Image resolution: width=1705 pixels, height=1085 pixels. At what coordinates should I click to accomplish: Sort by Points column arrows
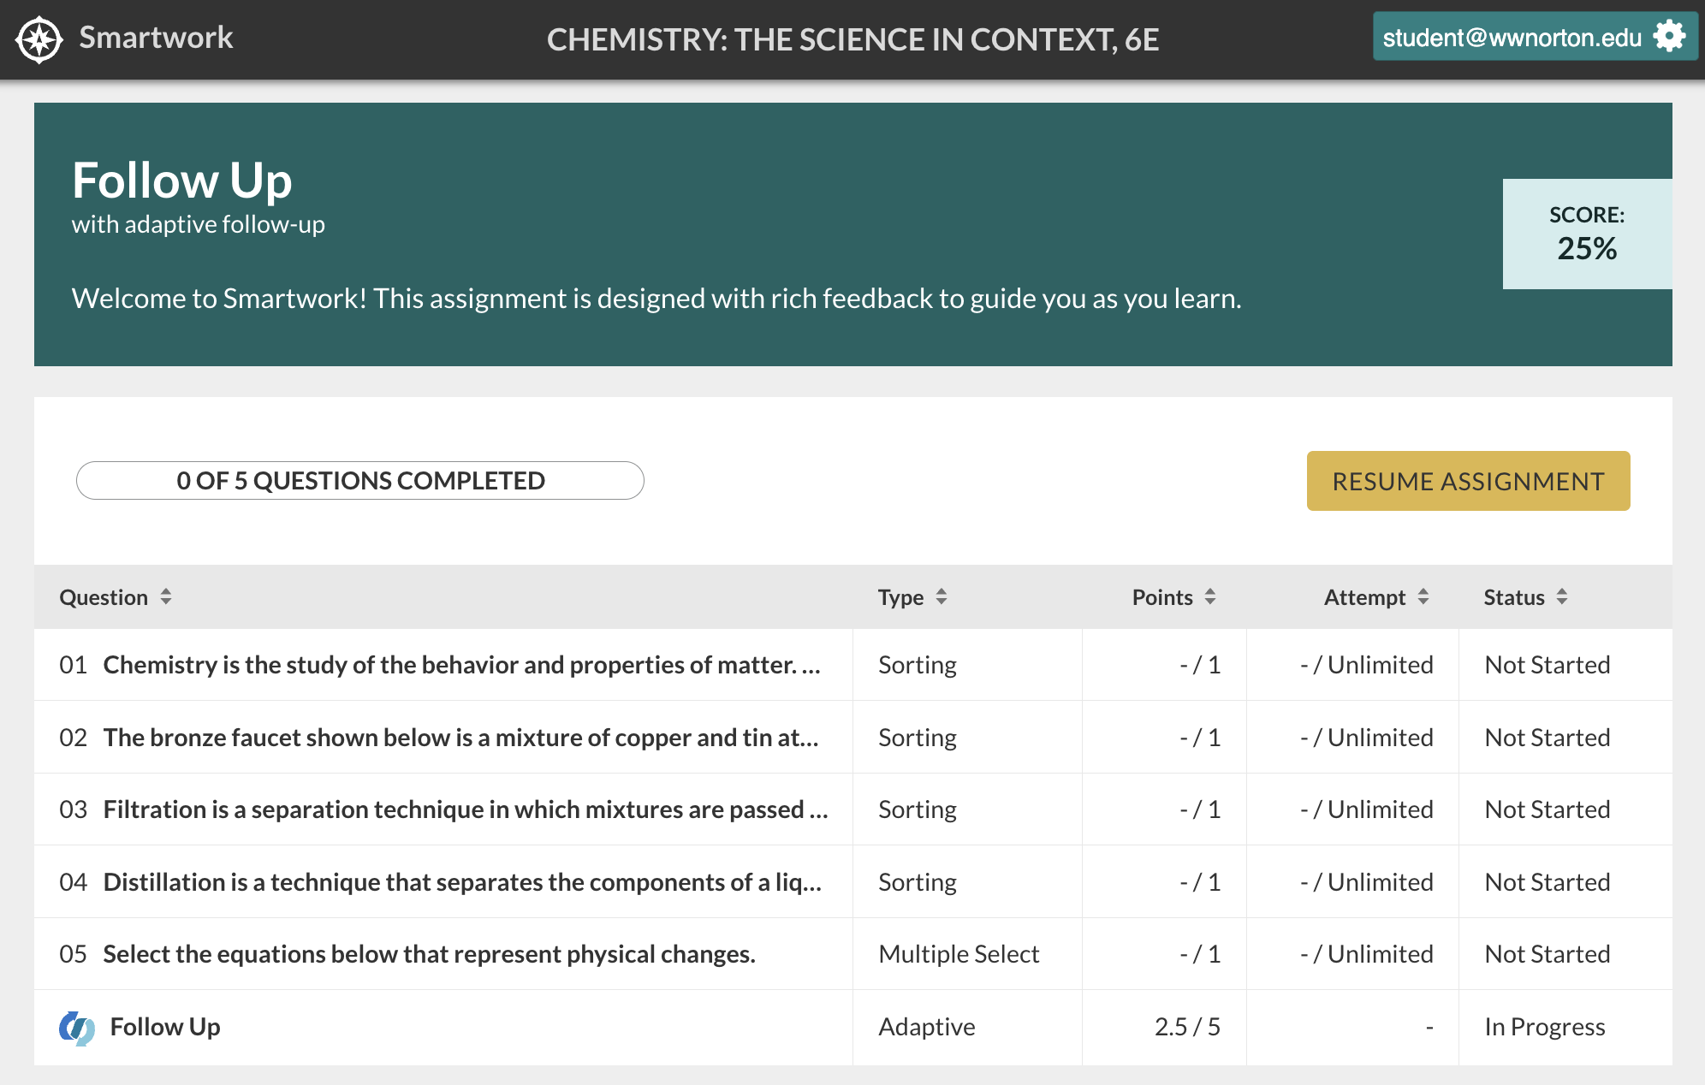(x=1210, y=597)
